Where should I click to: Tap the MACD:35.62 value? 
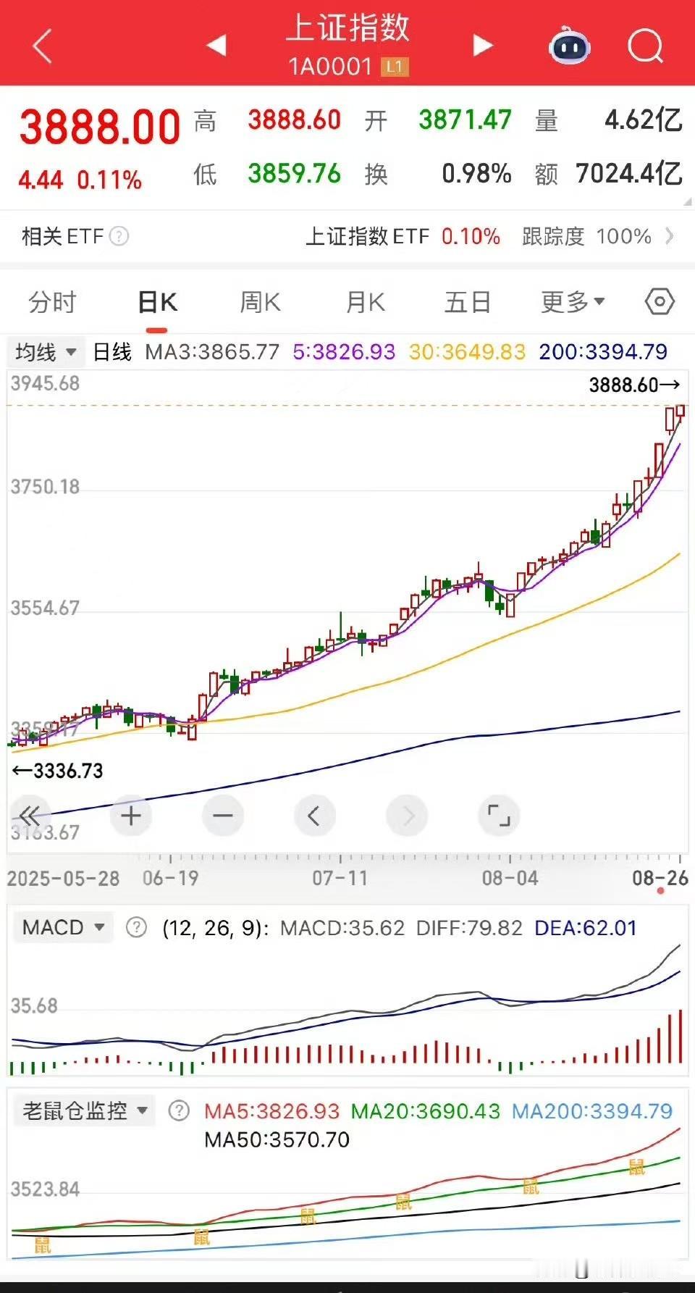(x=342, y=928)
